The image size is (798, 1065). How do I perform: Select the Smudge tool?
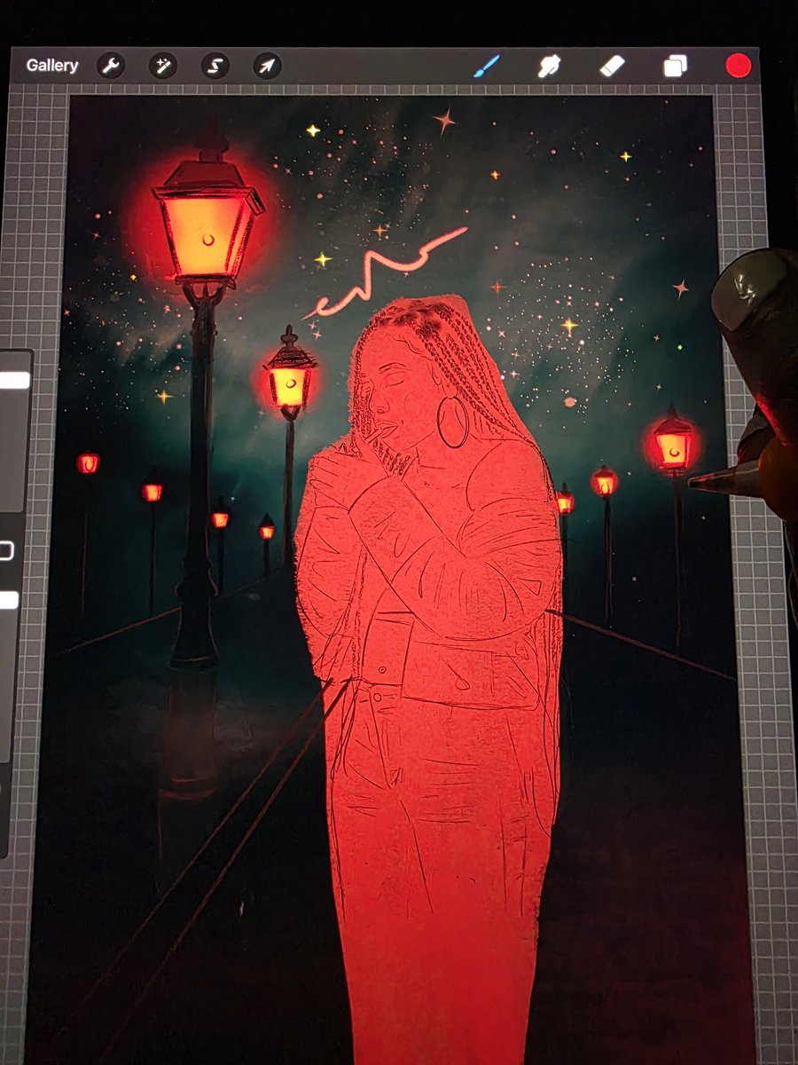coord(550,66)
